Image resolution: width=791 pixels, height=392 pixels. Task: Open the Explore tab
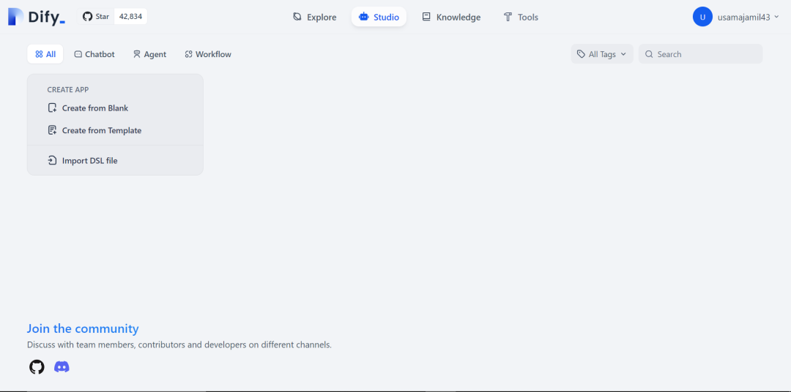coord(314,17)
